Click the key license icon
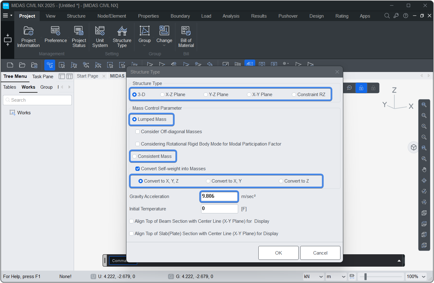Screen dimensions: 434x283 [x=396, y=16]
